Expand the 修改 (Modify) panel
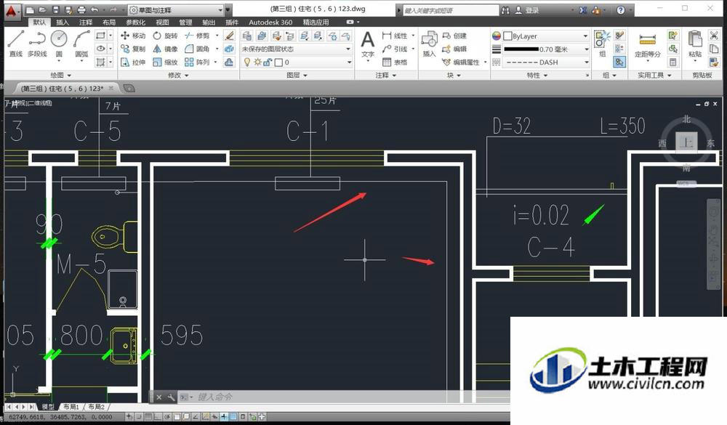The image size is (727, 425). 178,75
